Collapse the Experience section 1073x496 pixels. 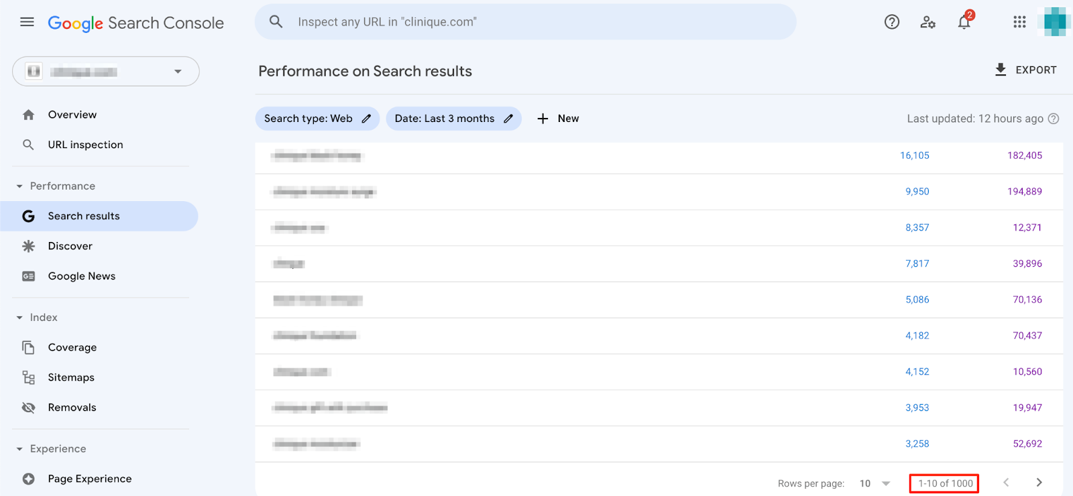(19, 449)
